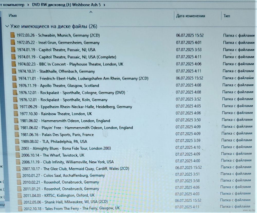257x213 pixels.
Task: Select '2012.05.06 - Shank Hall, Milwaukee, WI, USA (2CD)'
Action: (x=66, y=202)
